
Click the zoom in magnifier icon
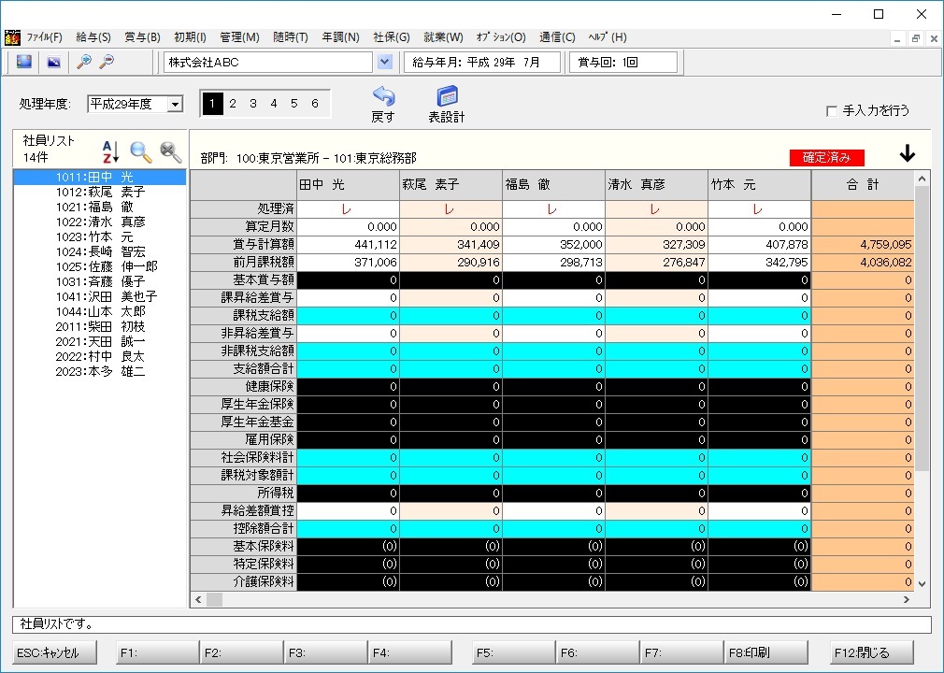pyautogui.click(x=84, y=62)
